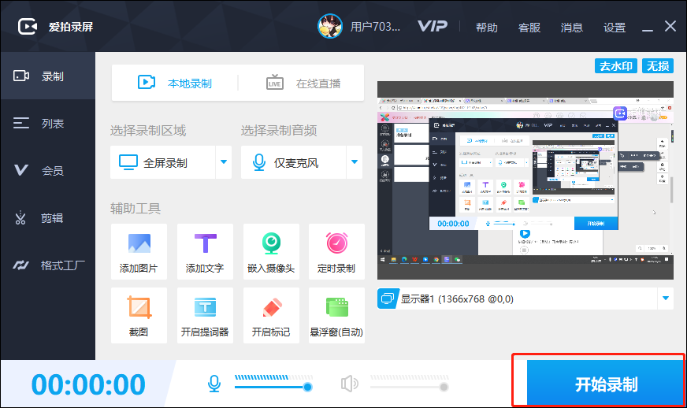This screenshot has width=687, height=408.
Task: Open the 剪辑 sidebar section
Action: pos(48,218)
